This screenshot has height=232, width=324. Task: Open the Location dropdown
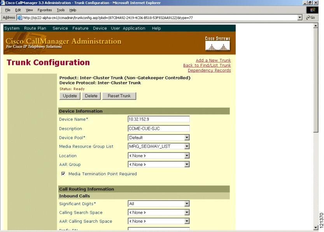187,155
